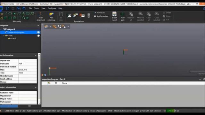
Task: Click the Customer name value field
Action: pos(28,93)
